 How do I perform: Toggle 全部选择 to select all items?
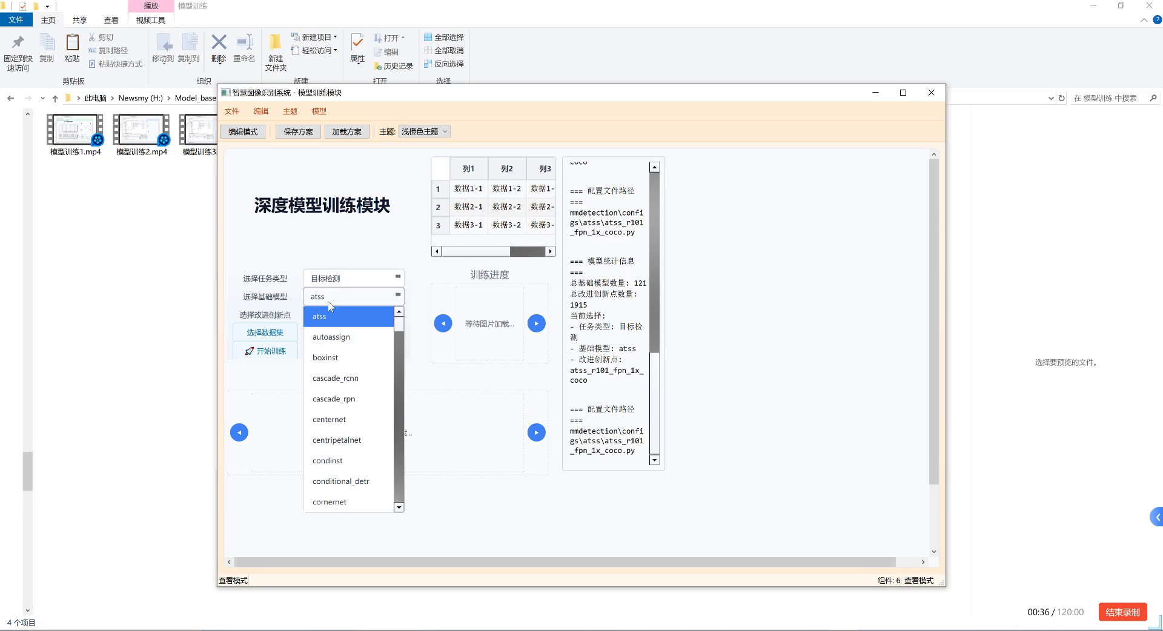pos(444,37)
